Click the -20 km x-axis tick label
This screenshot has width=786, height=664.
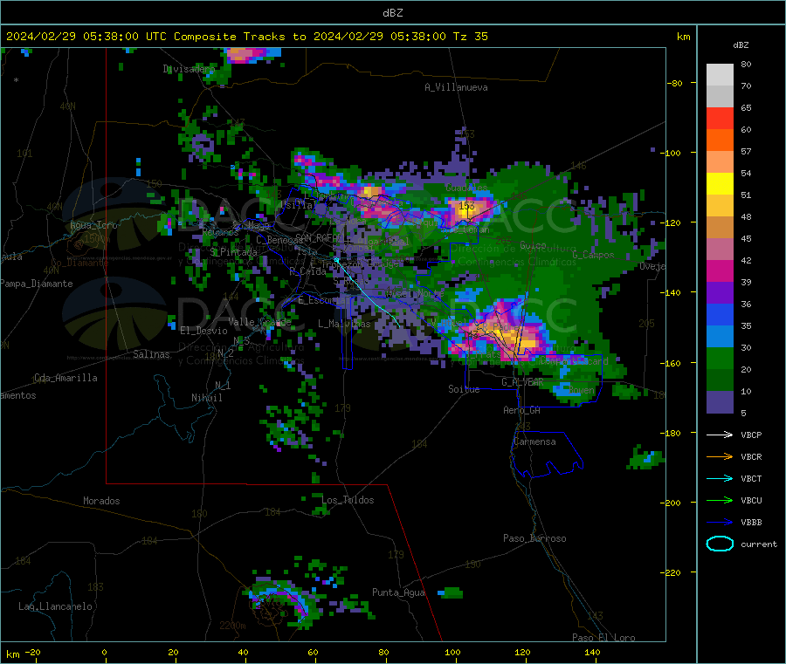tap(32, 652)
